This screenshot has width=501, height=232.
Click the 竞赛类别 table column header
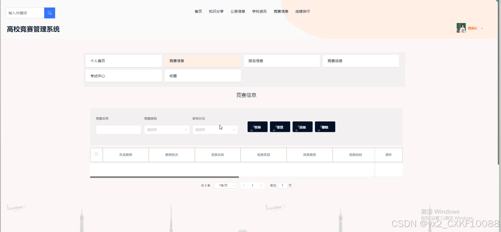pos(263,155)
